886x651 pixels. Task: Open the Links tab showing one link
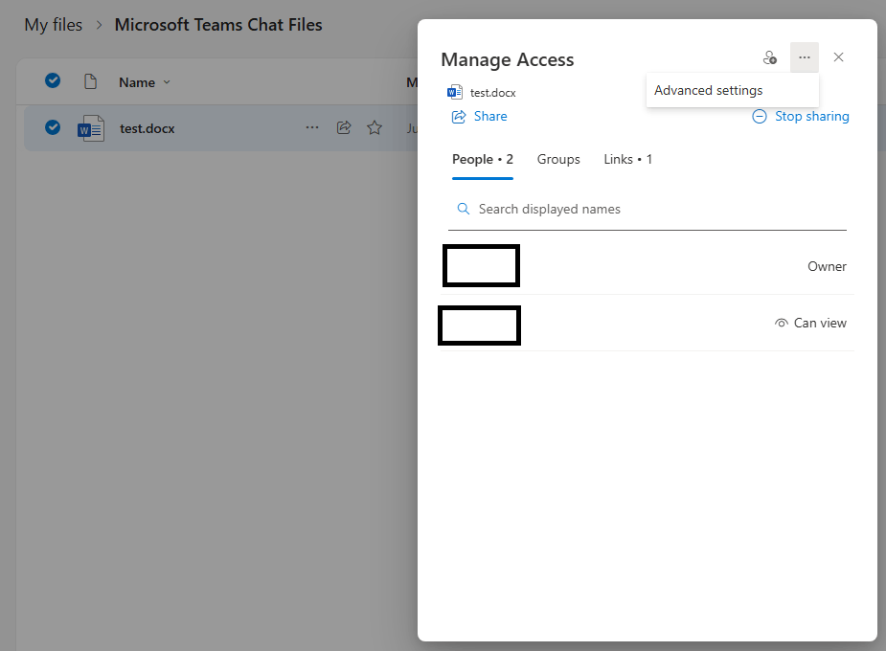point(628,159)
